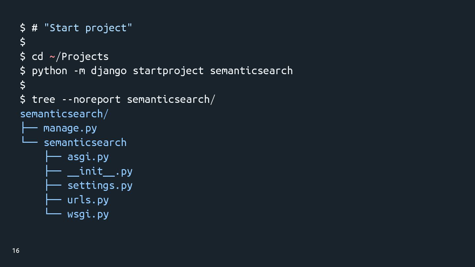Click the branch connector before manage.py
The width and height of the screenshot is (475, 267).
click(x=29, y=128)
